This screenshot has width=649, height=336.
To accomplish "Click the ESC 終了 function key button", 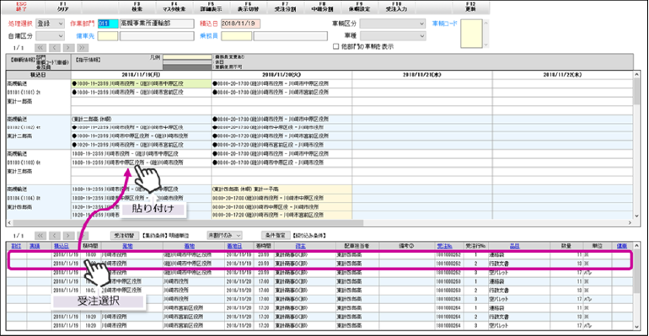I will pos(21,7).
